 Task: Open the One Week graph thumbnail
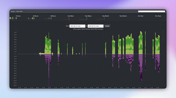point(66,19)
